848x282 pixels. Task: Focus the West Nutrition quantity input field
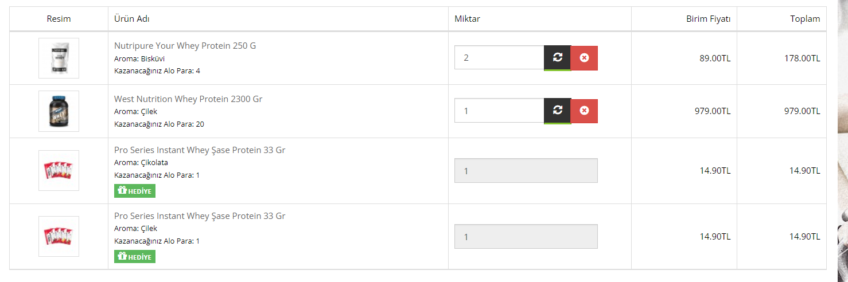click(x=499, y=111)
